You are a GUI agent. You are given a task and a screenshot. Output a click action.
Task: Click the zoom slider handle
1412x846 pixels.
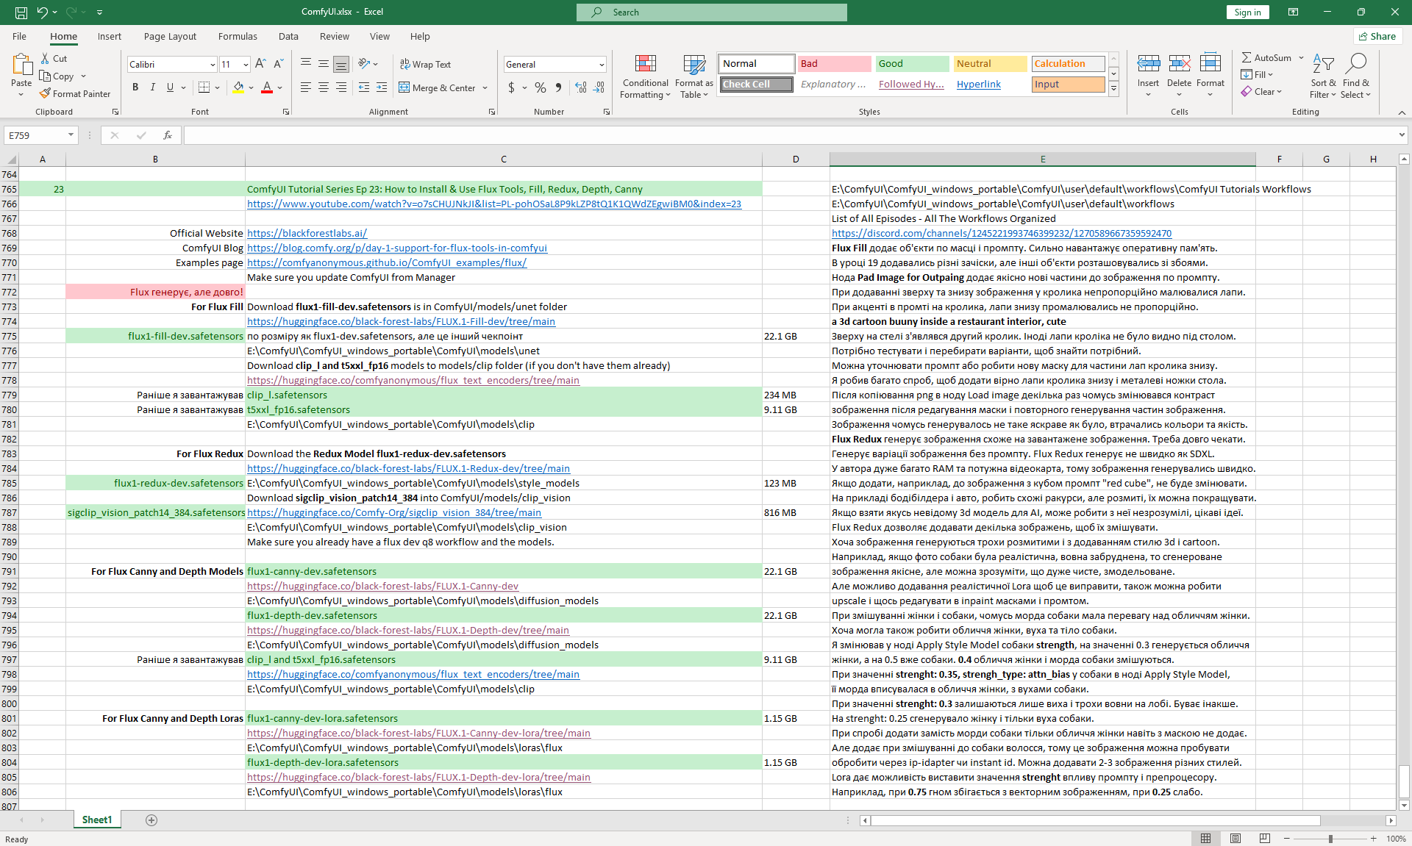[x=1330, y=839]
